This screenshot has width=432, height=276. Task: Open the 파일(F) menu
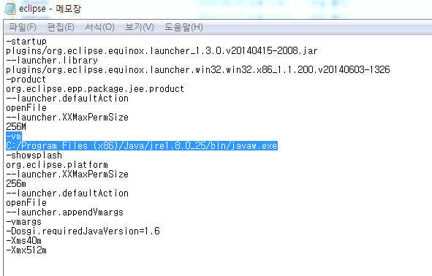(x=23, y=27)
